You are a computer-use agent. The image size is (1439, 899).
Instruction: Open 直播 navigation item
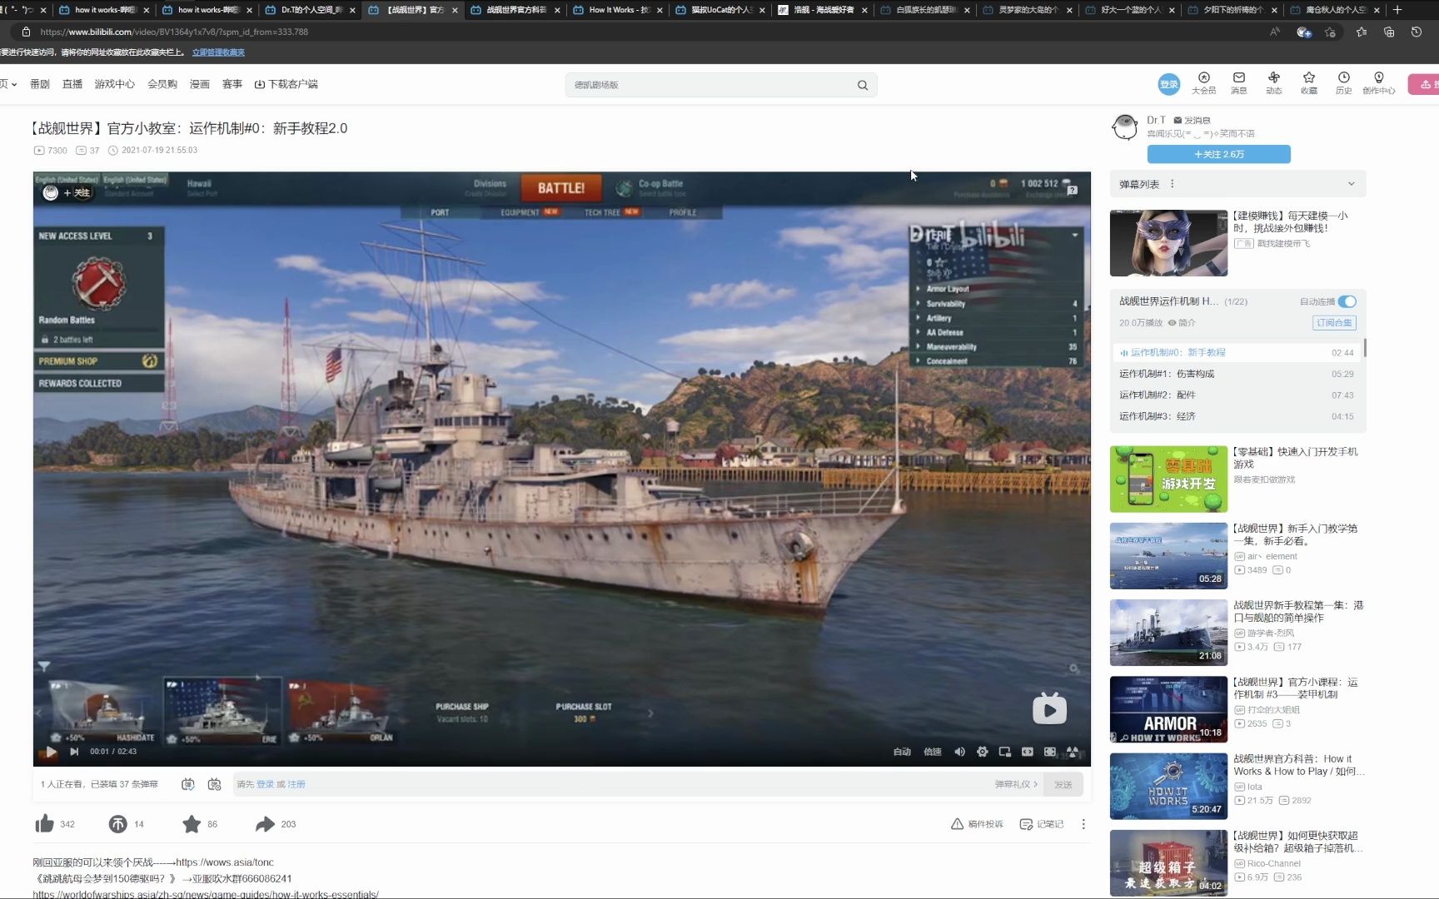click(x=72, y=84)
